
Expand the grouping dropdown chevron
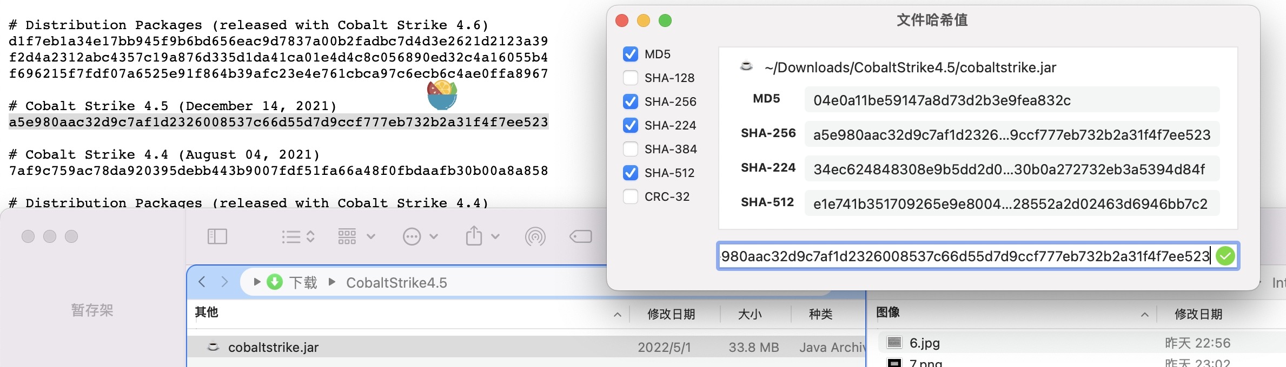[x=371, y=236]
